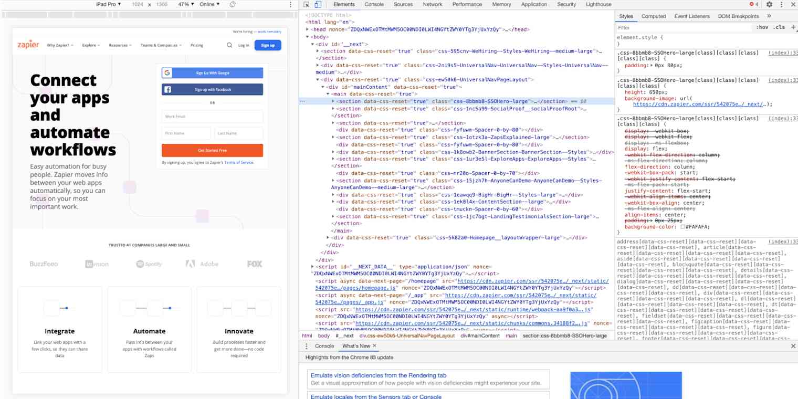The height and width of the screenshot is (399, 798).
Task: Click the red error count indicator
Action: pos(754,4)
